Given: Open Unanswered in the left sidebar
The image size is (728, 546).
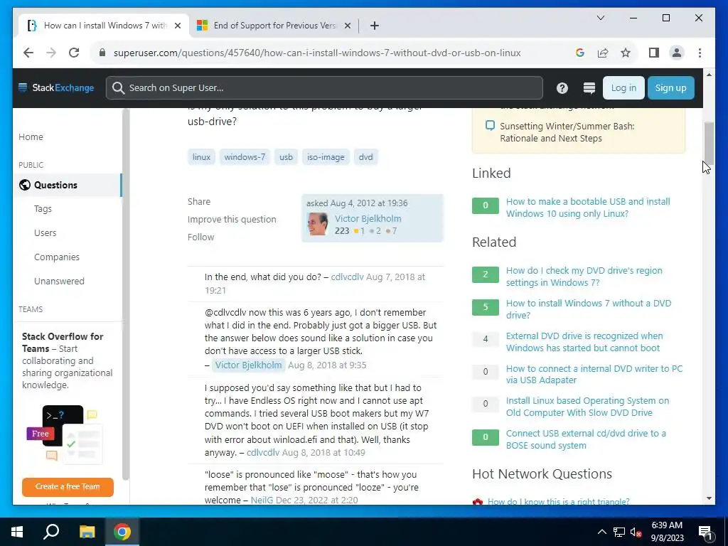Looking at the screenshot, I should coord(59,282).
